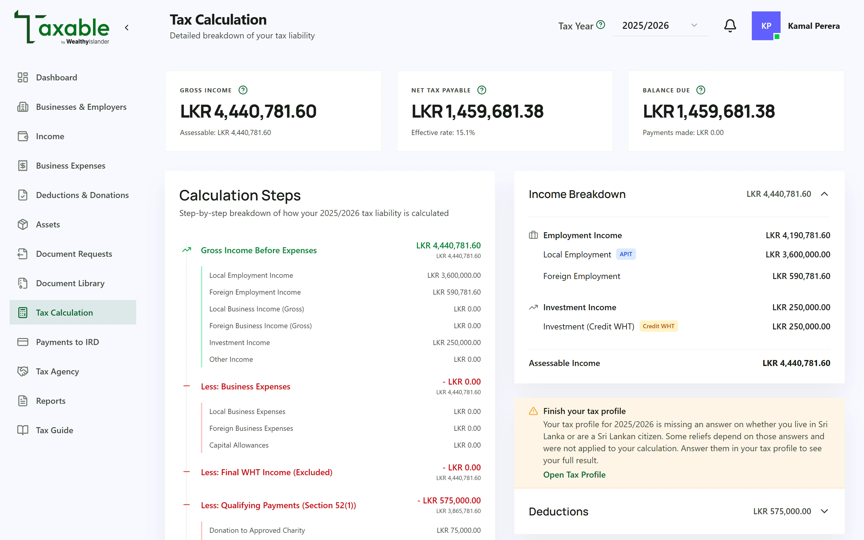Screen dimensions: 864x540
Task: Click the Foreign Employment LKR 590,781.60 value
Action: [801, 276]
